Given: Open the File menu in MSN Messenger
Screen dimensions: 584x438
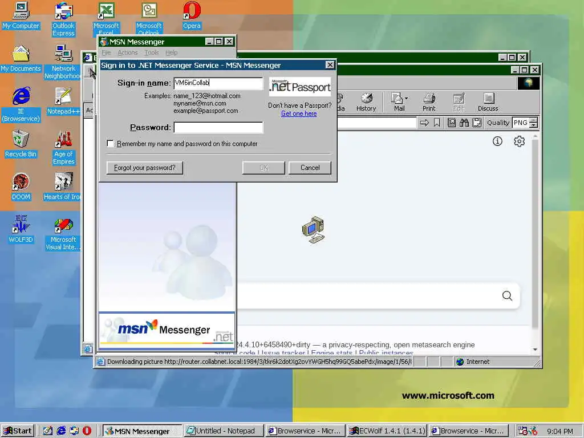Looking at the screenshot, I should pos(106,52).
